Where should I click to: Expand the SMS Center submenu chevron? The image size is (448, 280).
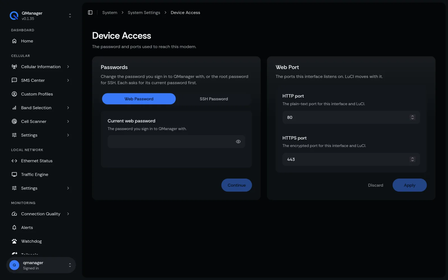pos(68,80)
